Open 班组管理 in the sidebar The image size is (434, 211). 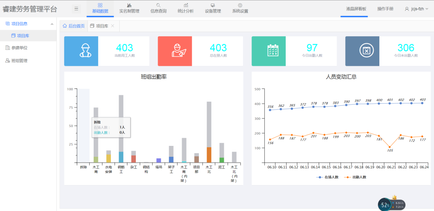(x=19, y=61)
